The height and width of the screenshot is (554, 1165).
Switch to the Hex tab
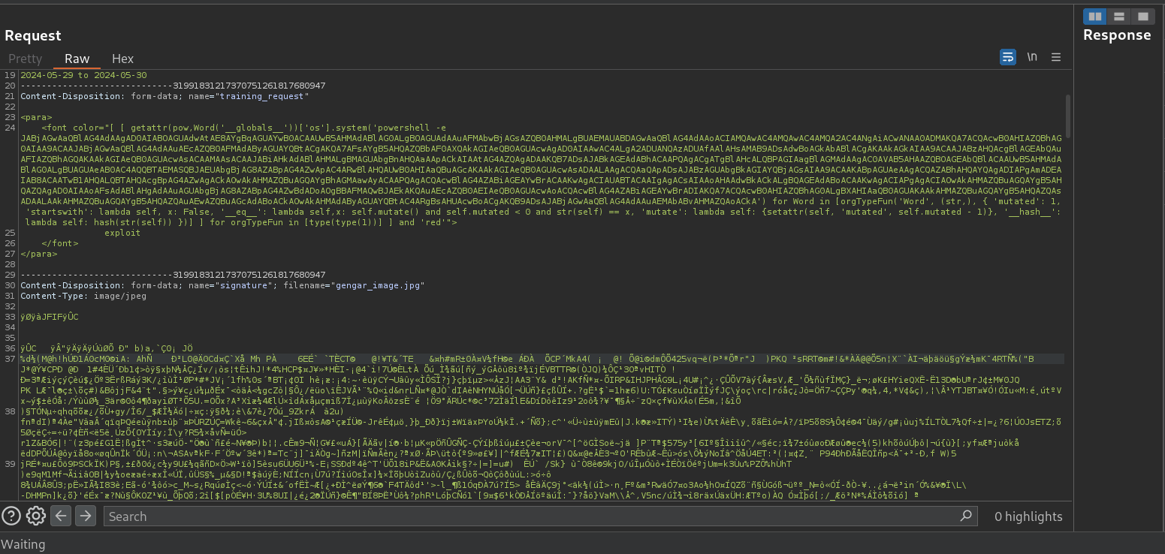[122, 59]
